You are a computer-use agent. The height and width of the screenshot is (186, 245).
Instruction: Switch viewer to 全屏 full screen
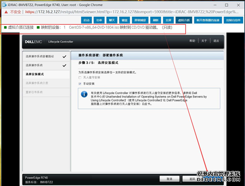168,20
